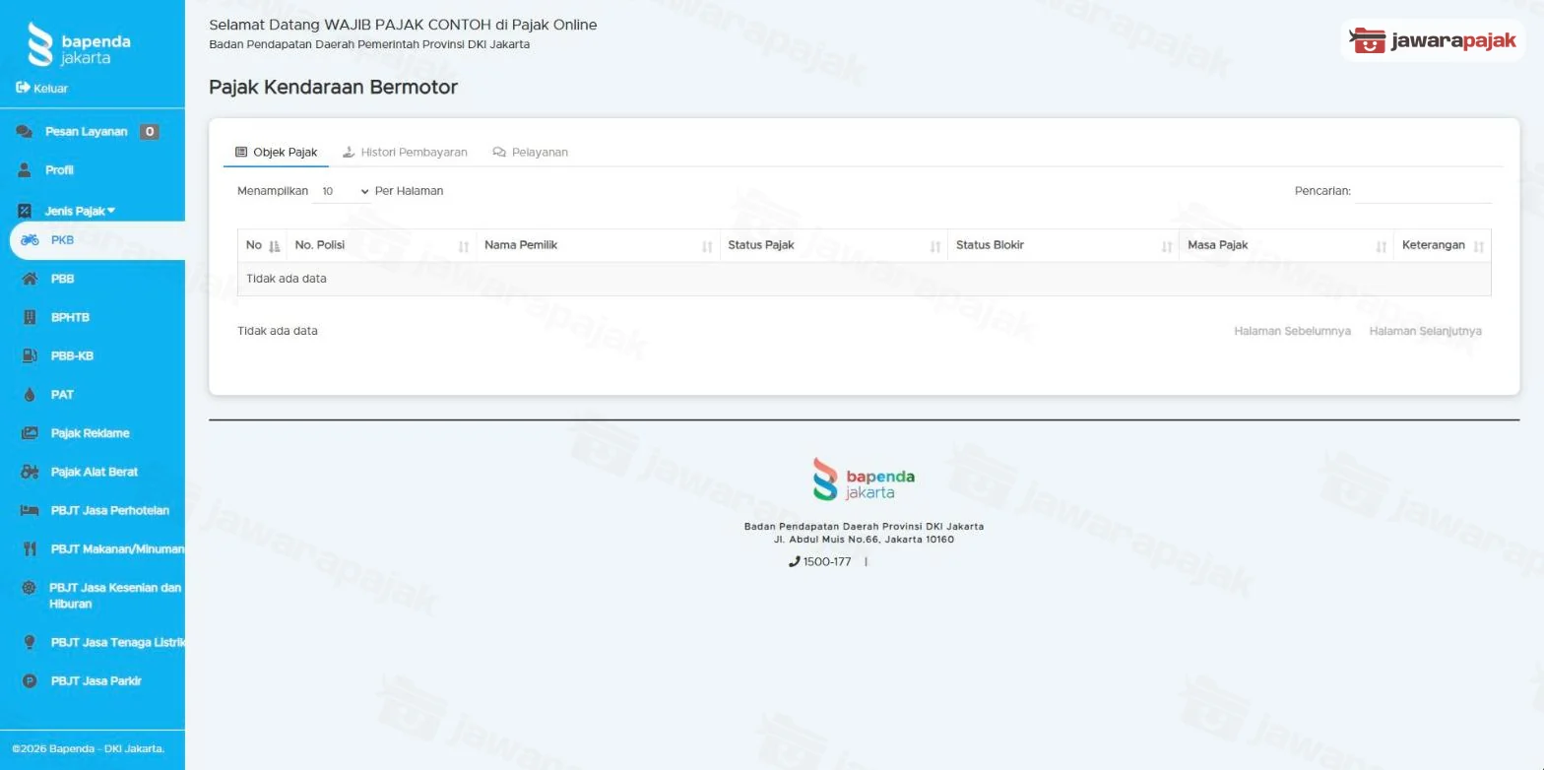This screenshot has height=770, width=1544.
Task: Click the Halaman Selanjutnya link
Action: click(x=1425, y=331)
